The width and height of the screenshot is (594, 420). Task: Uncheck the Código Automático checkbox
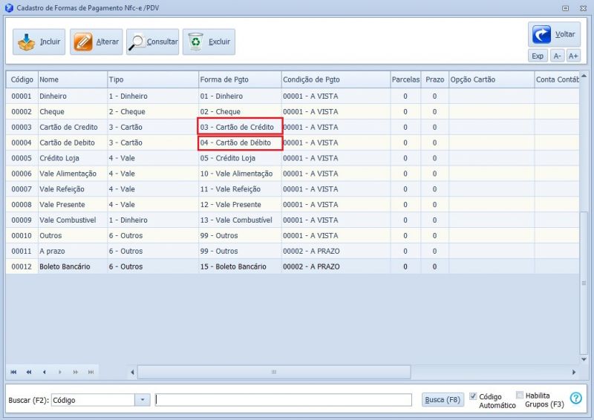point(474,396)
